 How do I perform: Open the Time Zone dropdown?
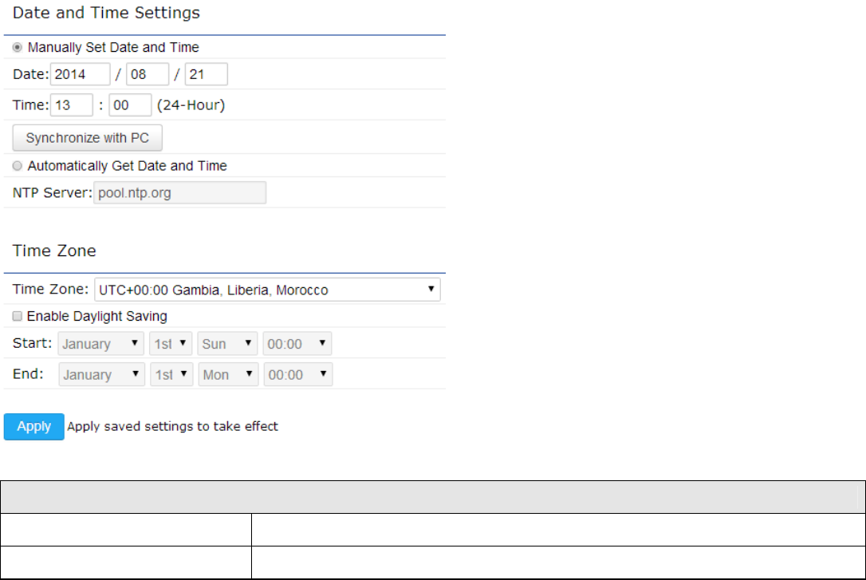267,290
